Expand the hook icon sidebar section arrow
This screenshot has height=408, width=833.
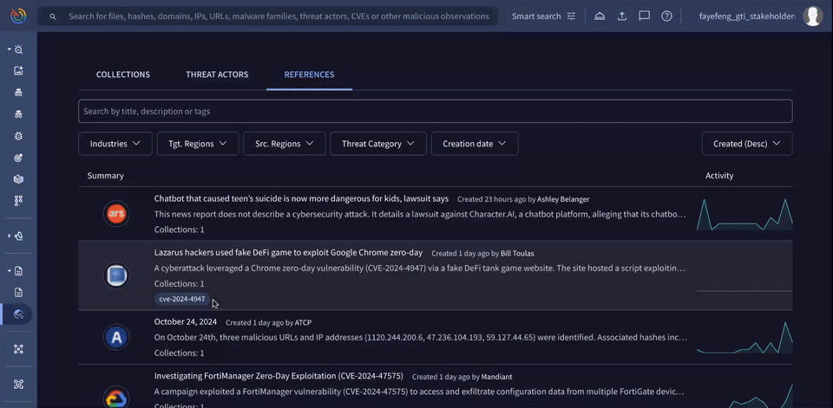[x=9, y=236]
